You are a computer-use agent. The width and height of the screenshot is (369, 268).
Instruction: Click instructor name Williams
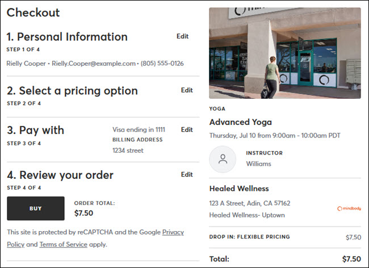[258, 164]
